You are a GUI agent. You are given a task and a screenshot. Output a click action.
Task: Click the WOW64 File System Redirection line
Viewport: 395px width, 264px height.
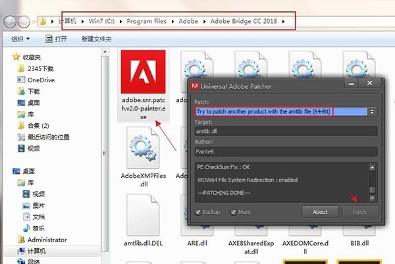click(248, 180)
